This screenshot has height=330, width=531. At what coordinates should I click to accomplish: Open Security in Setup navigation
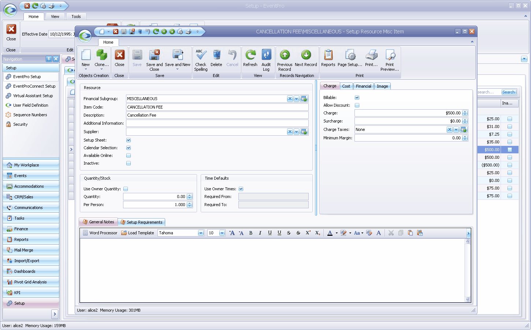[20, 124]
